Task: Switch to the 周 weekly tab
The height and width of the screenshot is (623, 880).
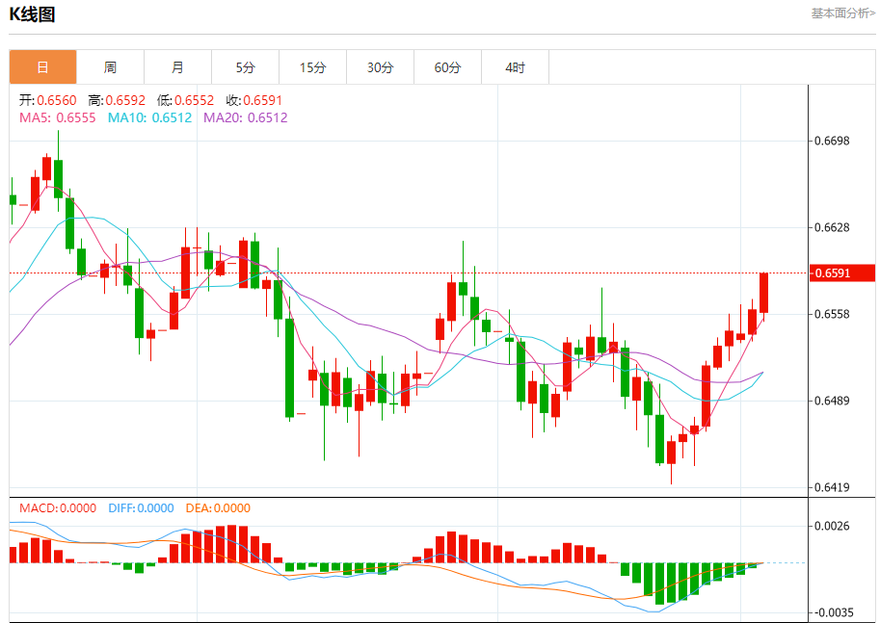Action: pos(110,67)
